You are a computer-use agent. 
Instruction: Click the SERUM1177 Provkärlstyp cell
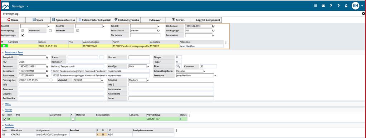click(x=162, y=119)
